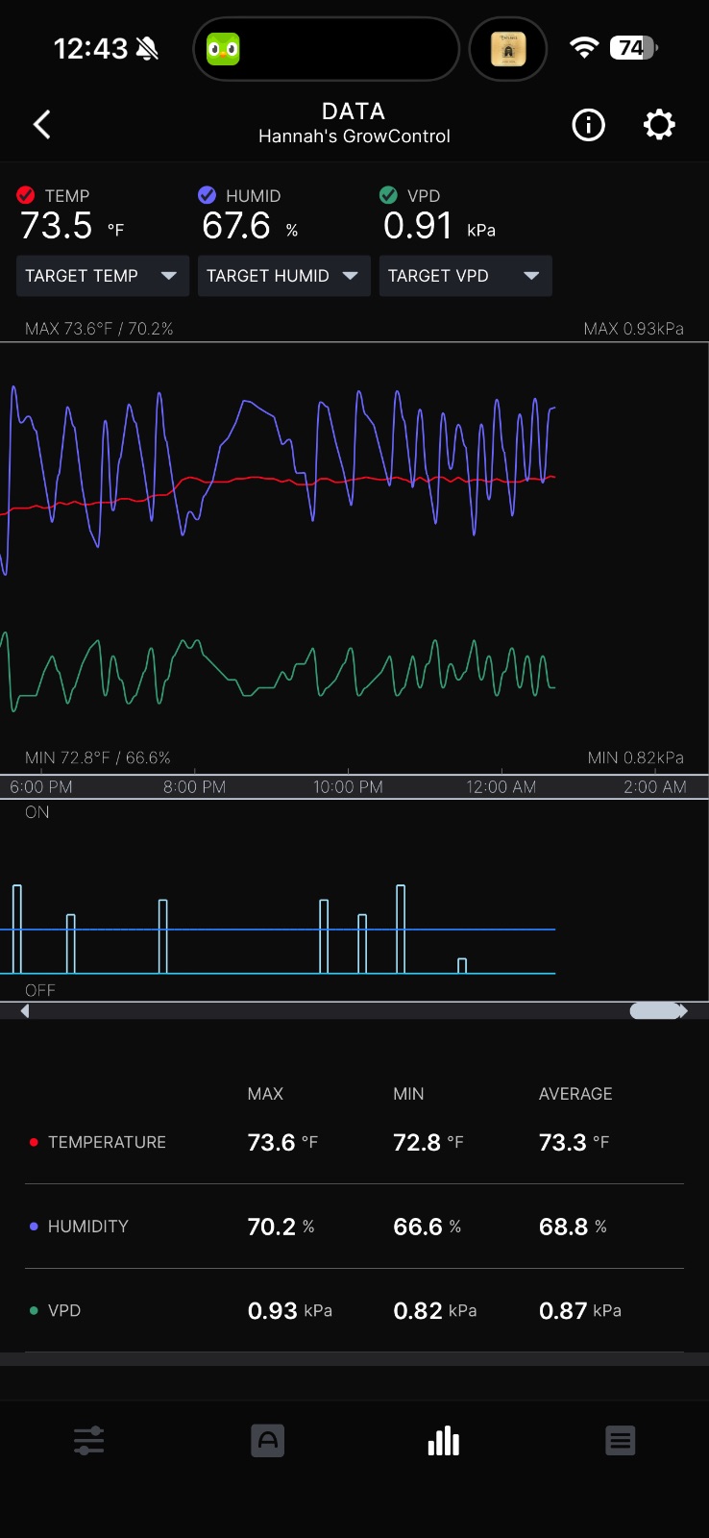The height and width of the screenshot is (1538, 709).
Task: Click the timeline scrollbar thumb
Action: (x=655, y=1010)
